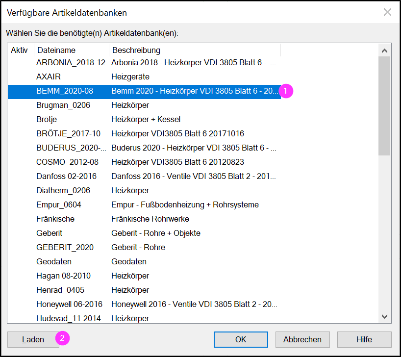Select the Honeywell 06-2016 row
The width and height of the screenshot is (401, 357).
point(144,304)
